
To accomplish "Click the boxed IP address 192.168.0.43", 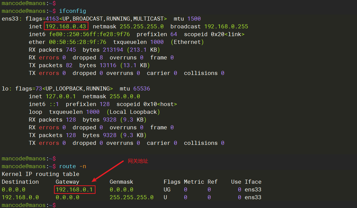I will 66,26.
